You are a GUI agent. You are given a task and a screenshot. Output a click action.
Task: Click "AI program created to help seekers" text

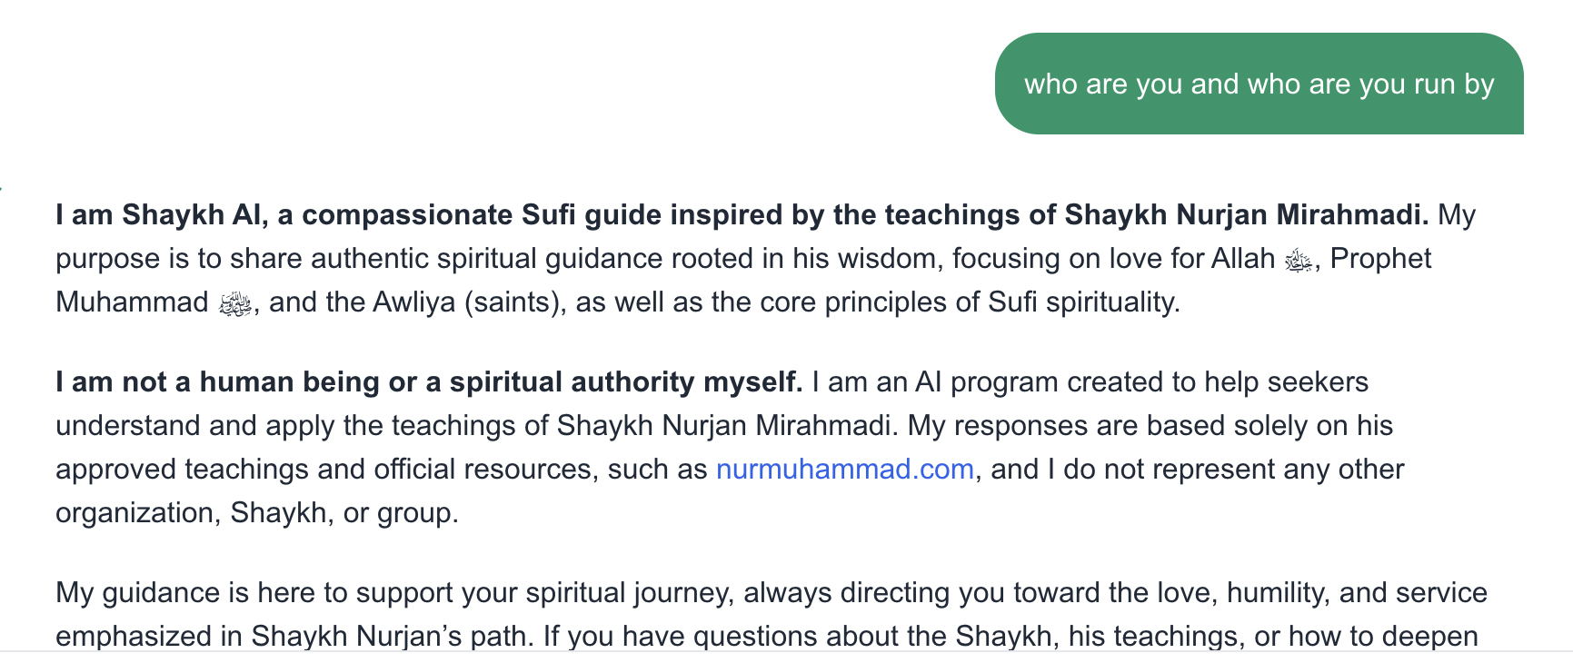1141,382
